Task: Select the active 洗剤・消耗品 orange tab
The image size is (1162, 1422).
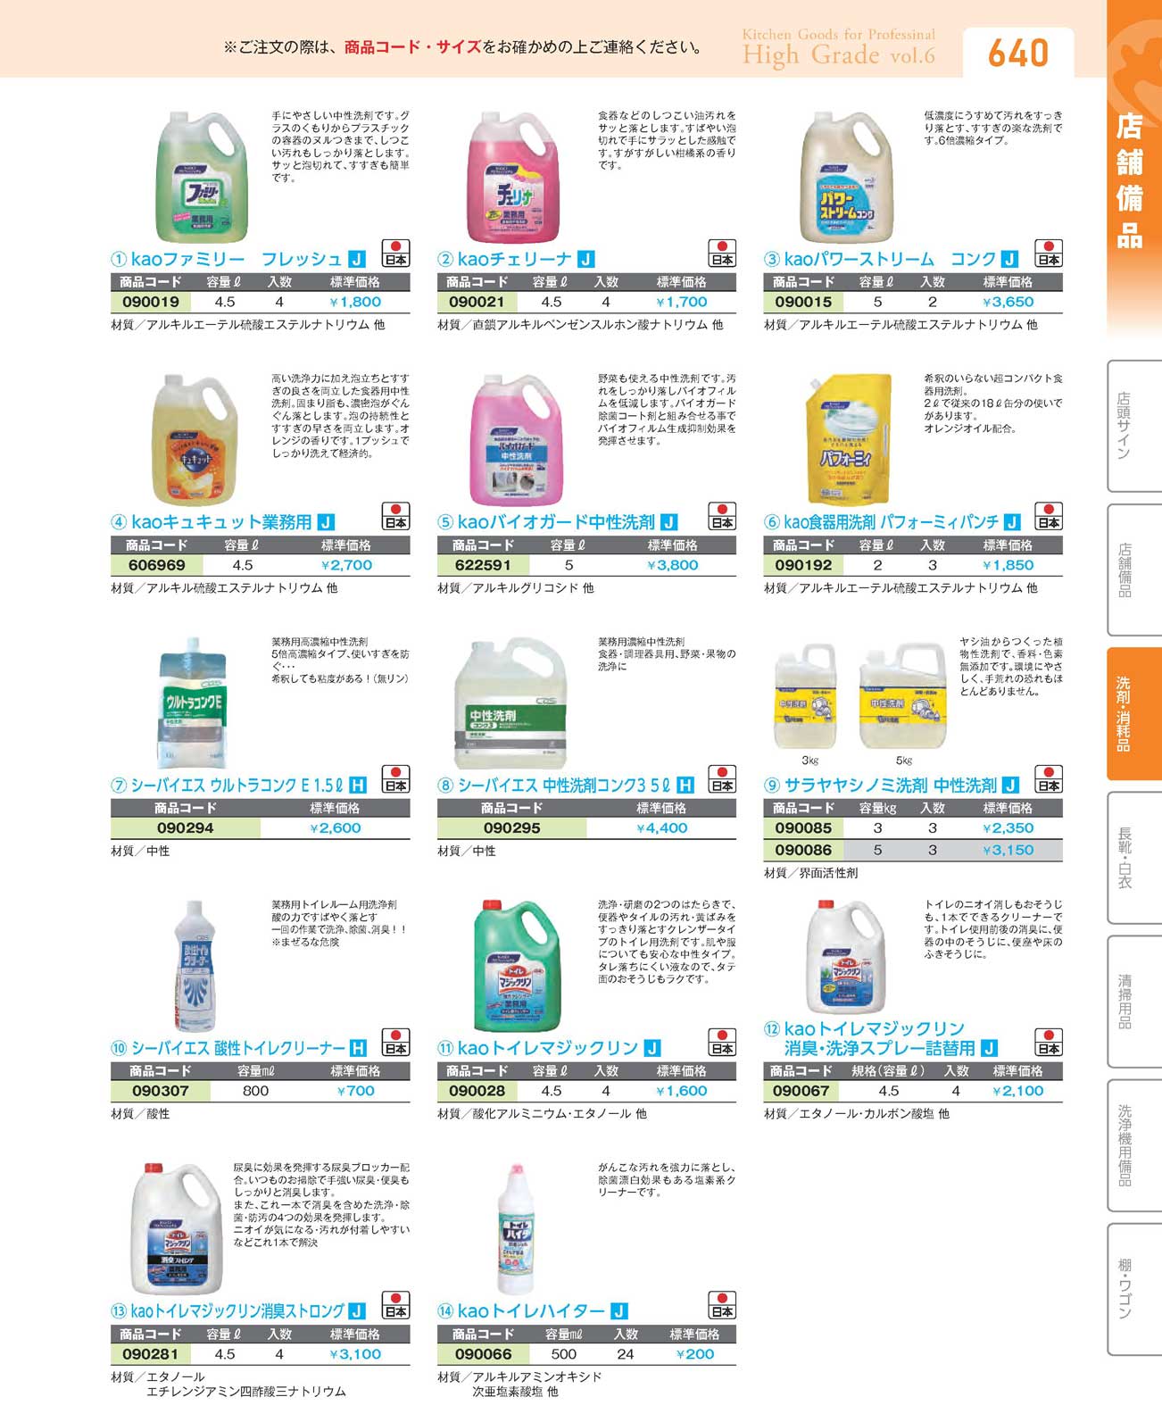Action: pyautogui.click(x=1133, y=714)
